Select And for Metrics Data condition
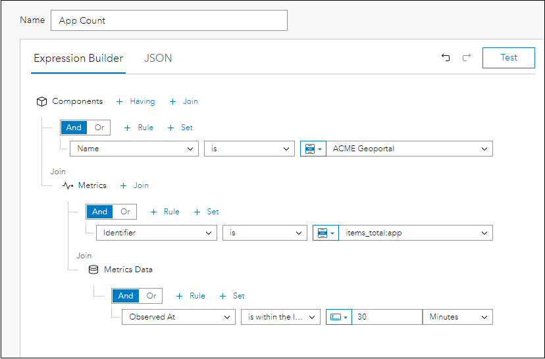Viewport: 545px width, 359px height. click(x=126, y=296)
